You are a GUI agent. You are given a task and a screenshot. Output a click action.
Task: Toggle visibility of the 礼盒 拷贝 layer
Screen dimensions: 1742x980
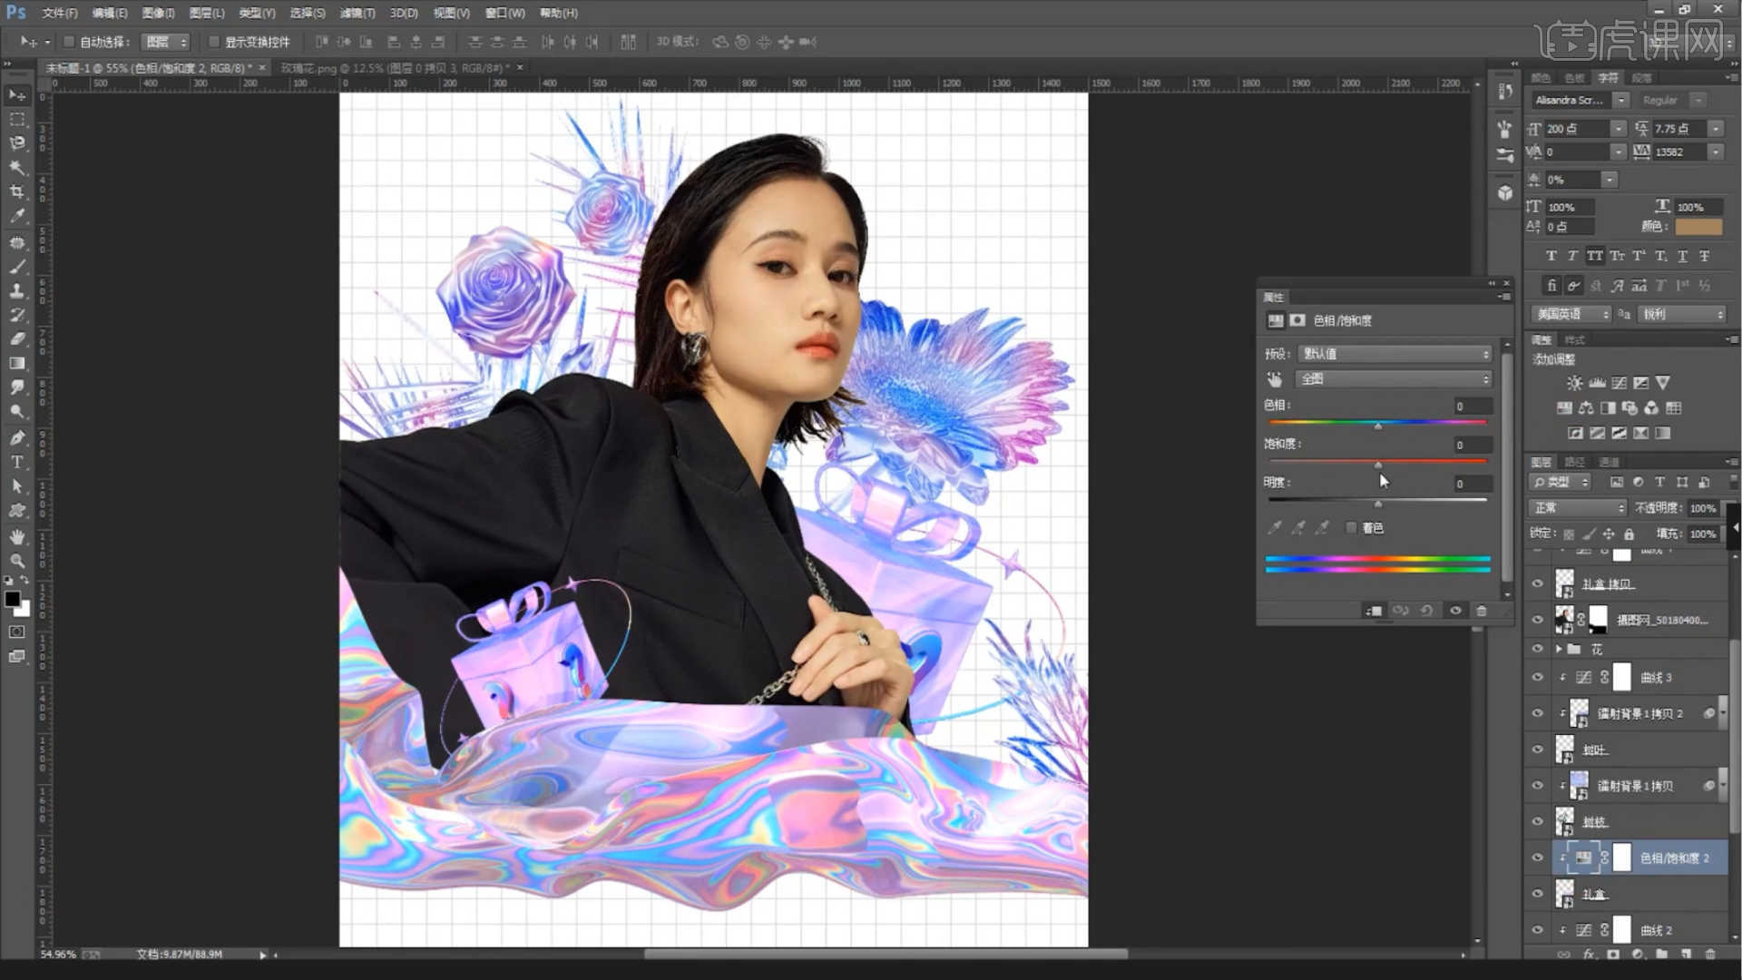[x=1537, y=583]
